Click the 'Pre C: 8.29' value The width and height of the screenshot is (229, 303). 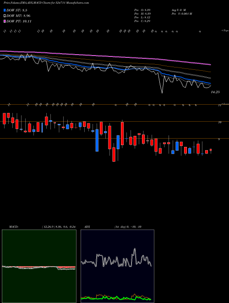(x=142, y=21)
